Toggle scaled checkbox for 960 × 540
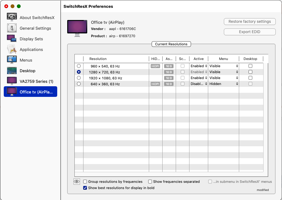 pos(183,66)
